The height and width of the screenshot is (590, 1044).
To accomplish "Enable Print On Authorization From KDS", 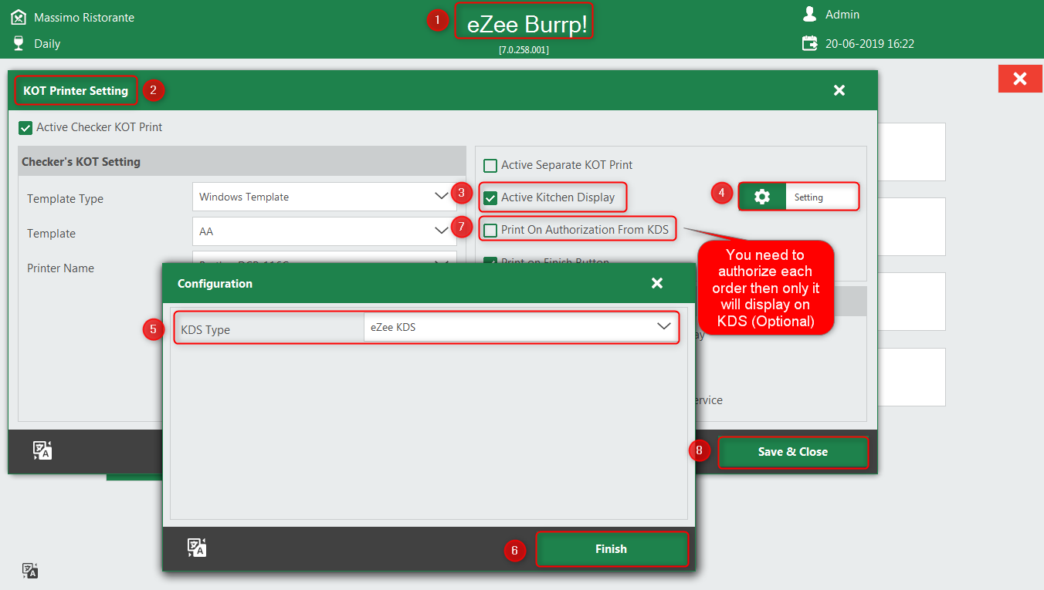I will pyautogui.click(x=490, y=230).
